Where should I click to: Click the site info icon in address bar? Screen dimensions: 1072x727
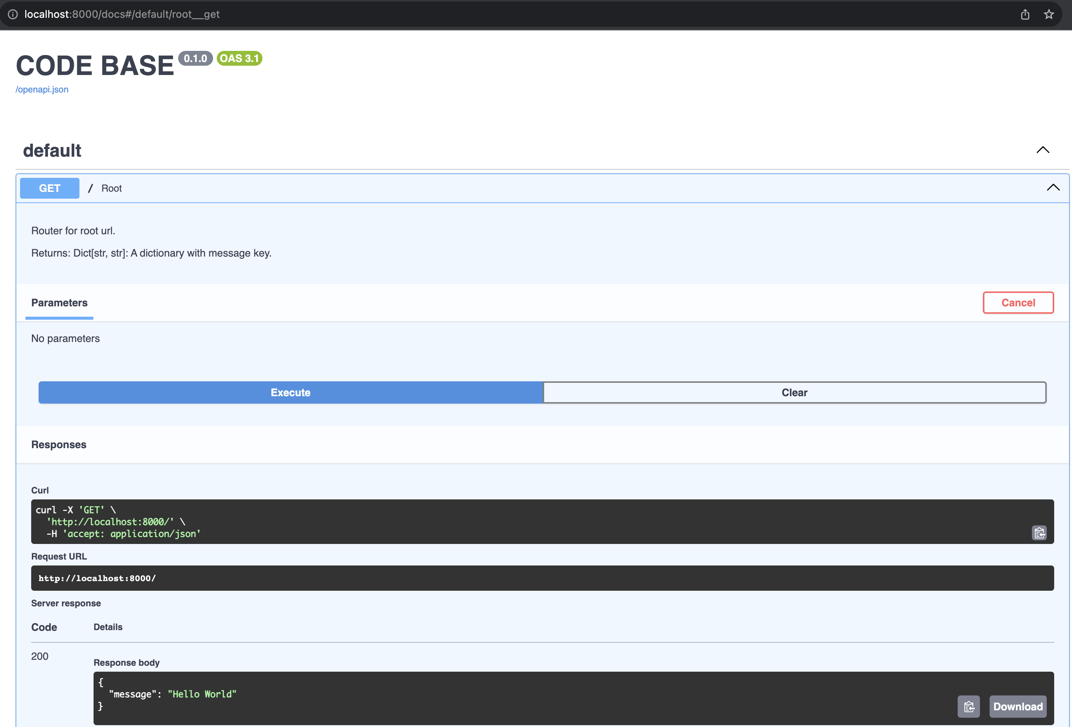tap(13, 14)
